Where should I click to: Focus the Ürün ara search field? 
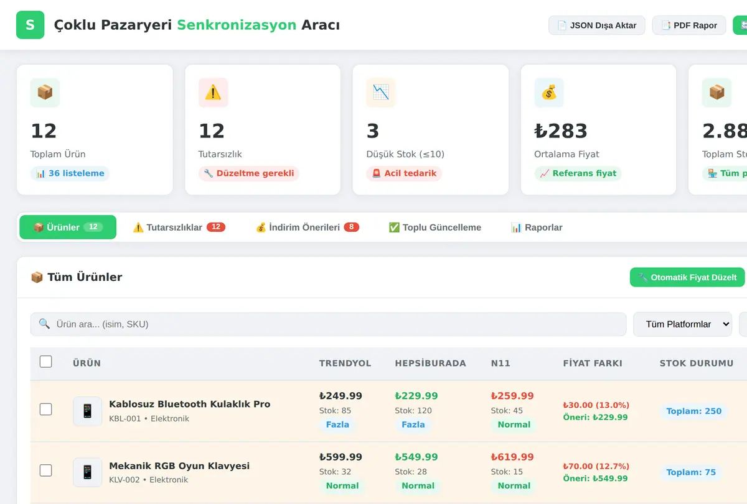pos(328,324)
